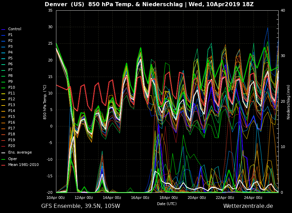This screenshot has height=213, width=292.
Task: Select the 'P13' legend label
Action: click(x=12, y=105)
